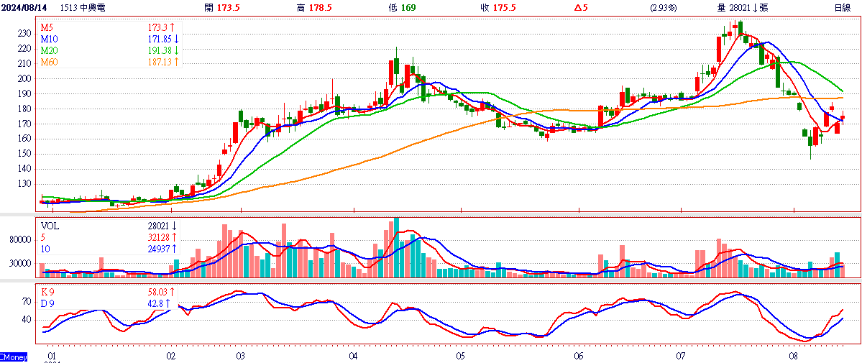
Task: Click the 230 price axis label
Action: click(24, 33)
